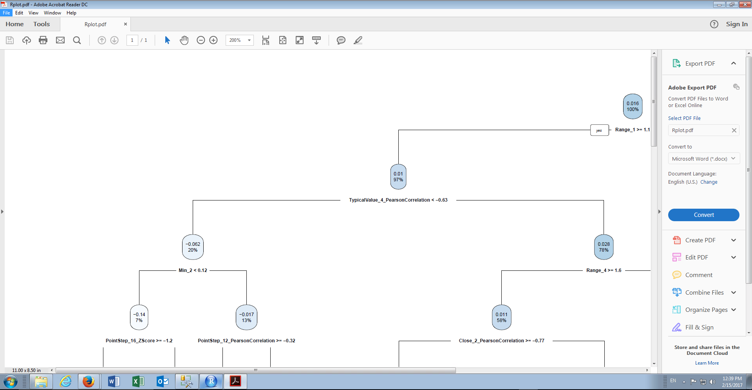Toggle full screen mode icon

(x=300, y=40)
